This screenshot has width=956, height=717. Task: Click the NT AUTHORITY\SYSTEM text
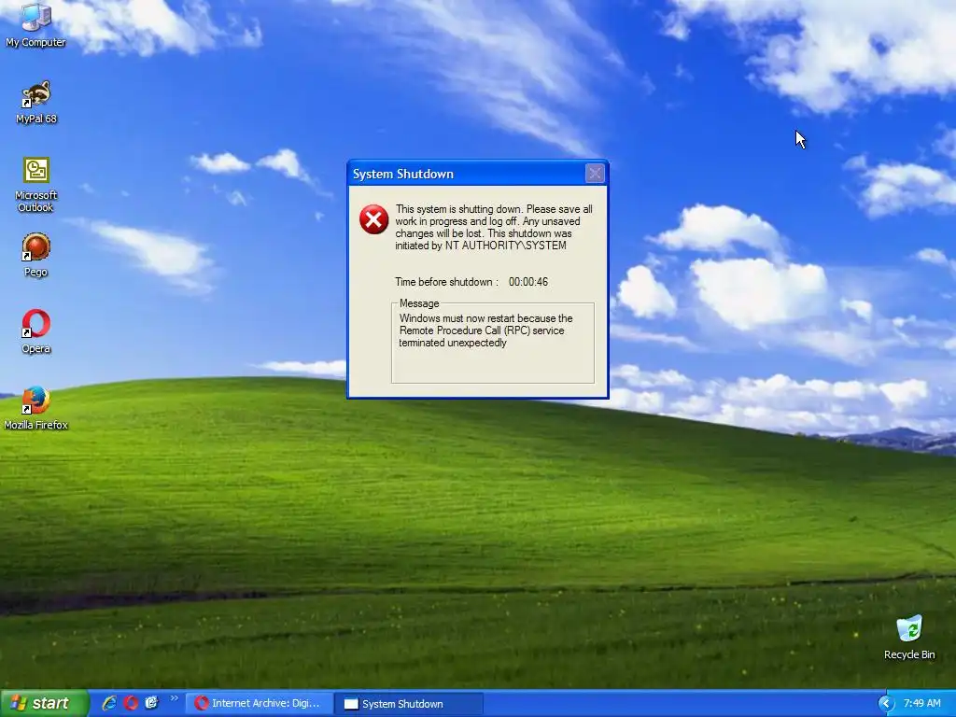(505, 246)
